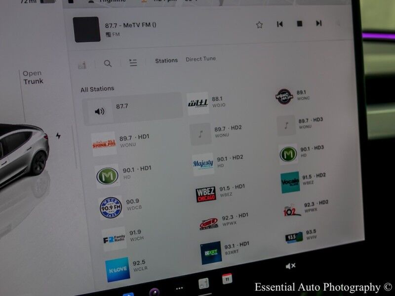This screenshot has width=395, height=296.
Task: Favorite the 87.7 MeTV FM station
Action: 259,25
